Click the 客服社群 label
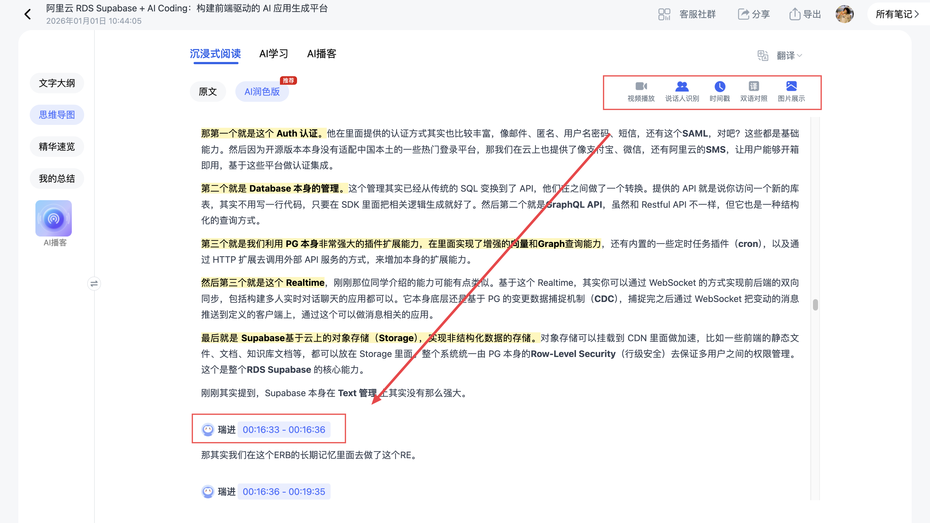This screenshot has height=523, width=930. point(697,14)
